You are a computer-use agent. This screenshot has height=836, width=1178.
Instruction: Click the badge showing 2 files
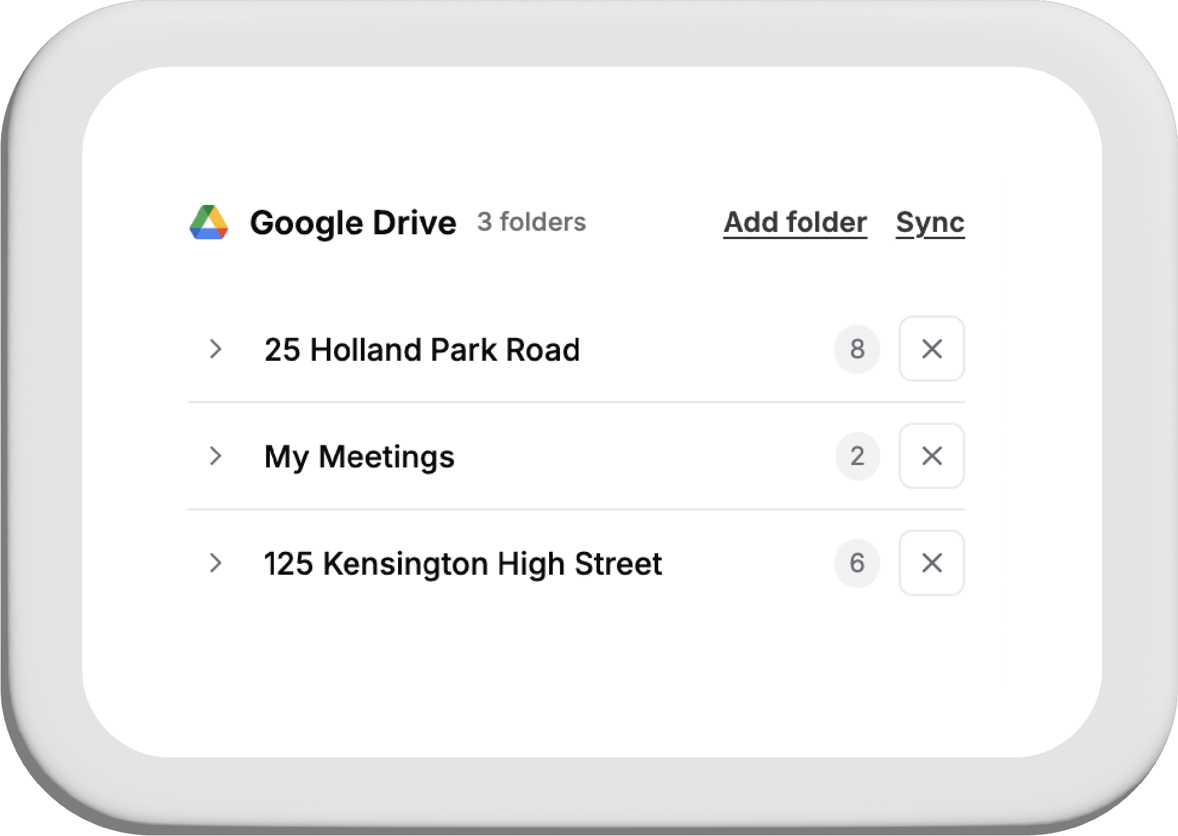click(858, 456)
